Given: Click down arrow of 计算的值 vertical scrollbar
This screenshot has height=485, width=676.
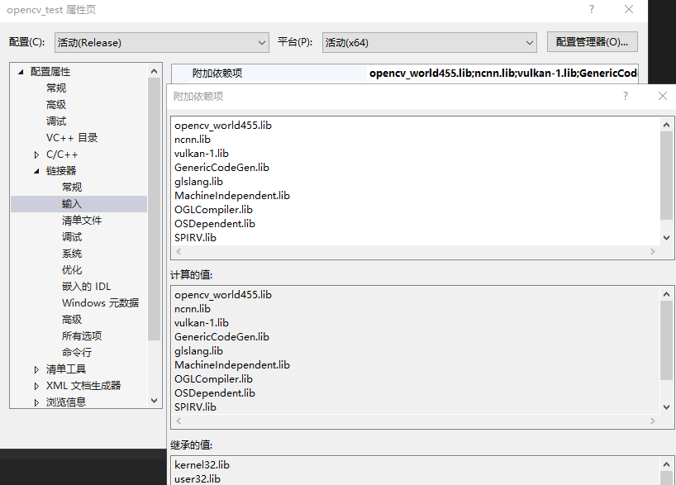Looking at the screenshot, I should (x=667, y=407).
